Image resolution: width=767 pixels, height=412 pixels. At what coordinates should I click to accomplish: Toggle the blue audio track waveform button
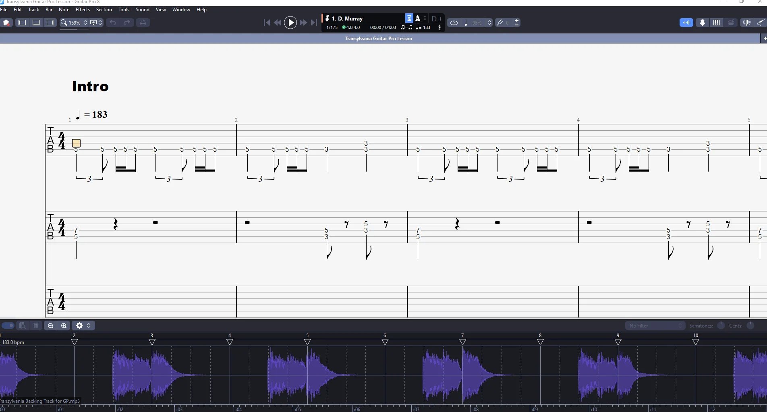(x=686, y=23)
